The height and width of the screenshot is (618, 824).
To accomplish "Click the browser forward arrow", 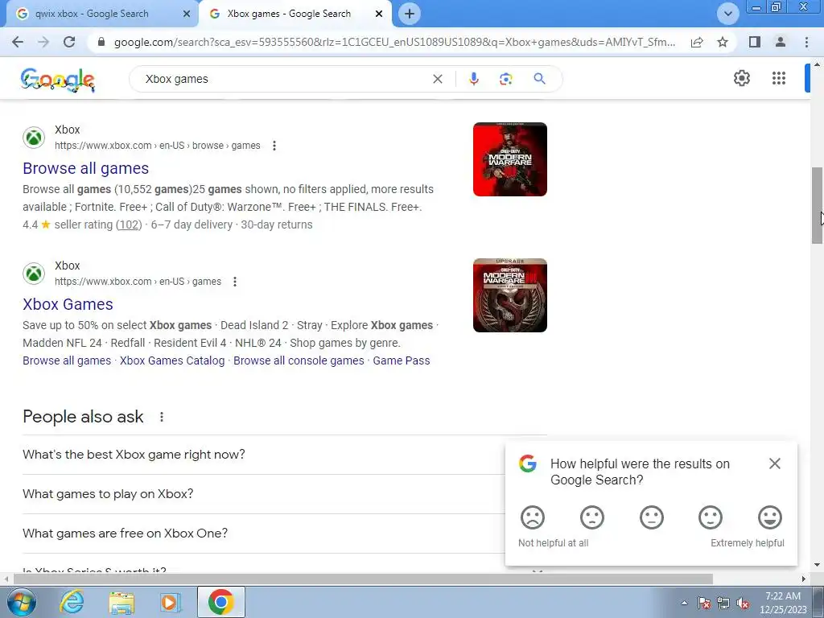I will point(43,42).
